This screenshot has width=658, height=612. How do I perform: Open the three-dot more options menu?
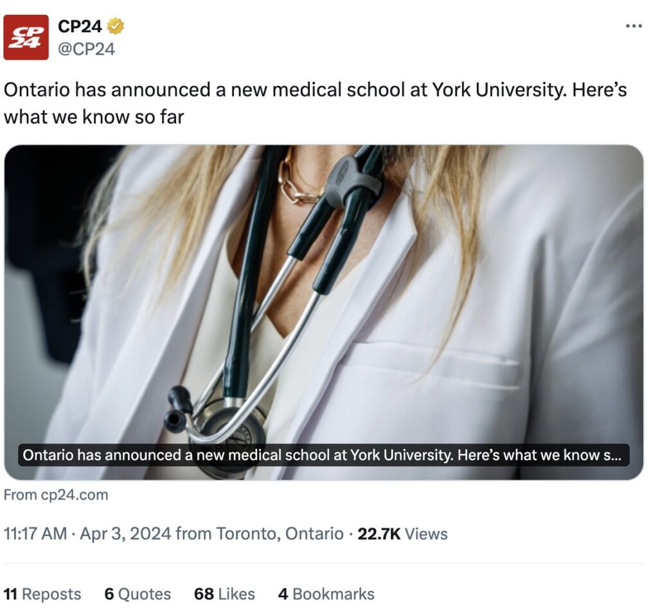pyautogui.click(x=634, y=26)
